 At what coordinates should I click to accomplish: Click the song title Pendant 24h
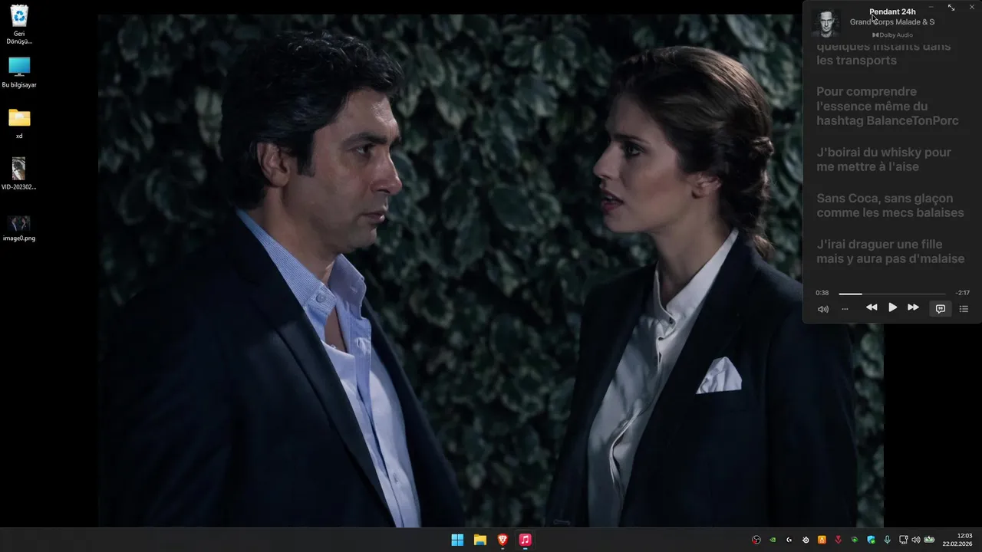(x=892, y=11)
